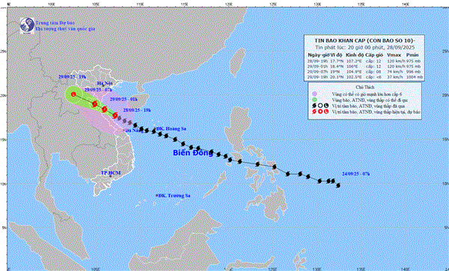This screenshot has width=449, height=271.
Task: Click the red tropical depression circle in the legend
Action: point(320,112)
